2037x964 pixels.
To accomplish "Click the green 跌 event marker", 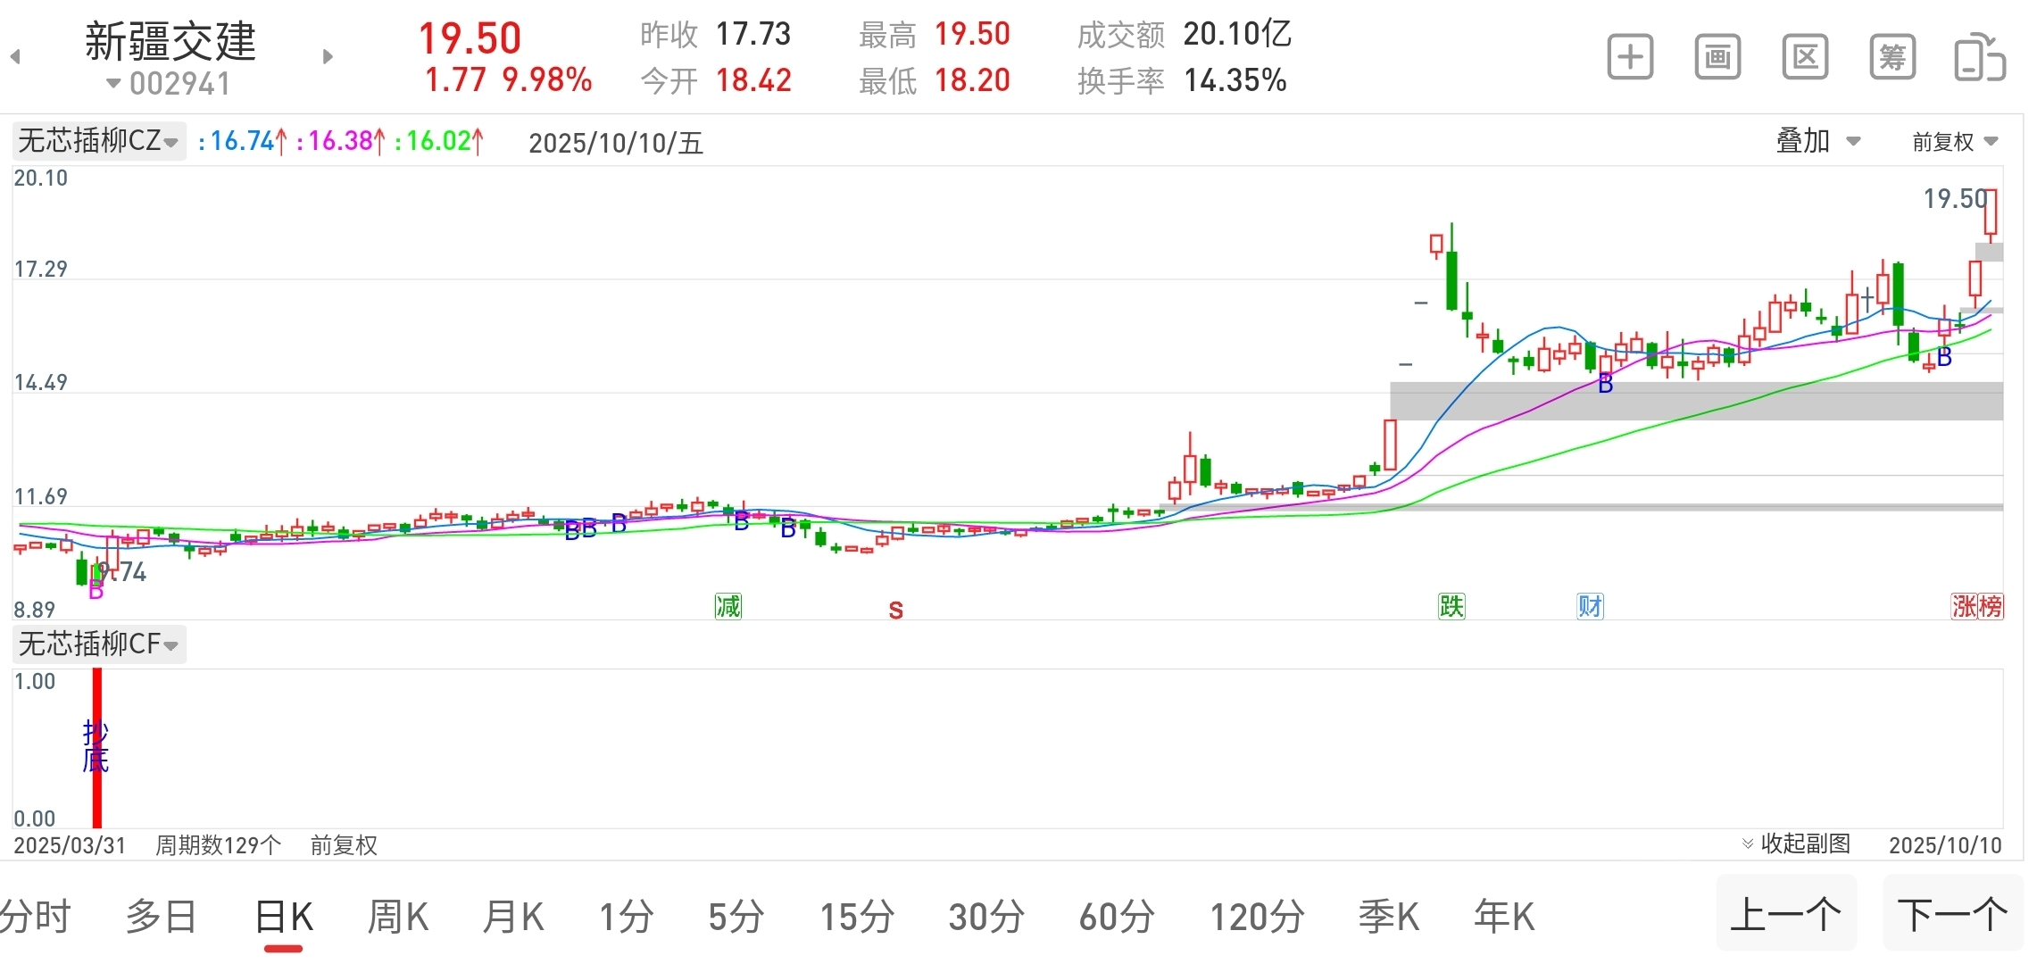I will point(1451,607).
